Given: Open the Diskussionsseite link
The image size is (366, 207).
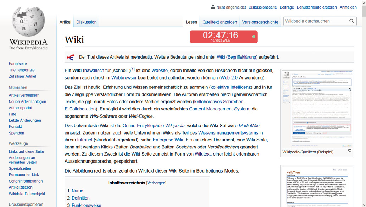Looking at the screenshot, I should pos(262,7).
